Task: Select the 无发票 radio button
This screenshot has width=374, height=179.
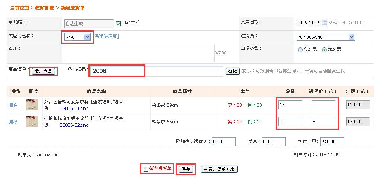Action: [x=324, y=50]
